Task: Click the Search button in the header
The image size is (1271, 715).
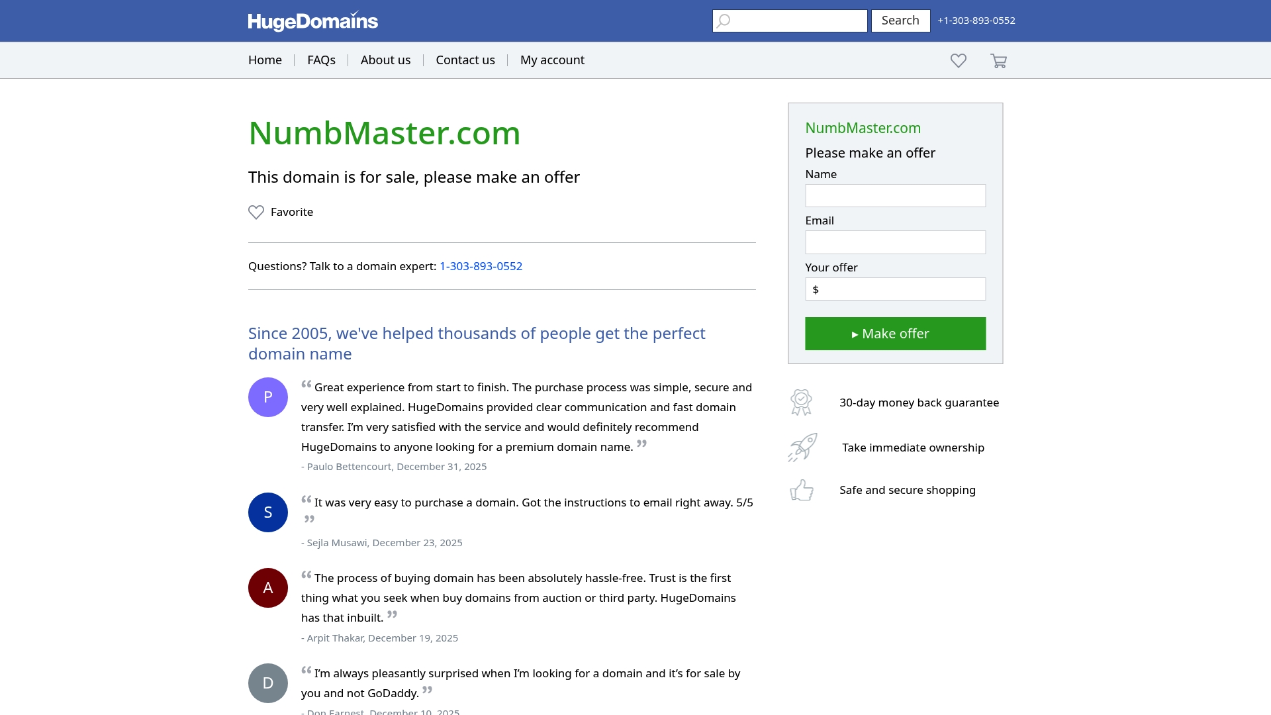Action: tap(900, 21)
